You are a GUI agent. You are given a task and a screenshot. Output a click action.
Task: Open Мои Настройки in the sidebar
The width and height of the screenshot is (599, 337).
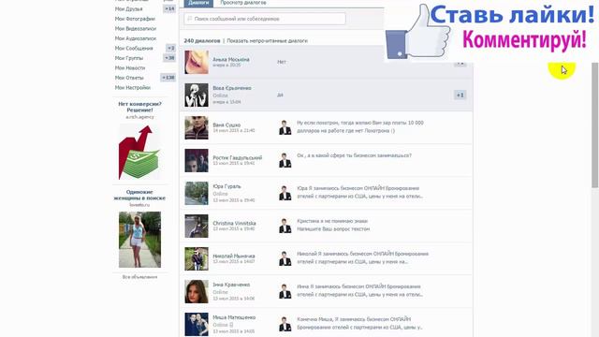pyautogui.click(x=133, y=87)
